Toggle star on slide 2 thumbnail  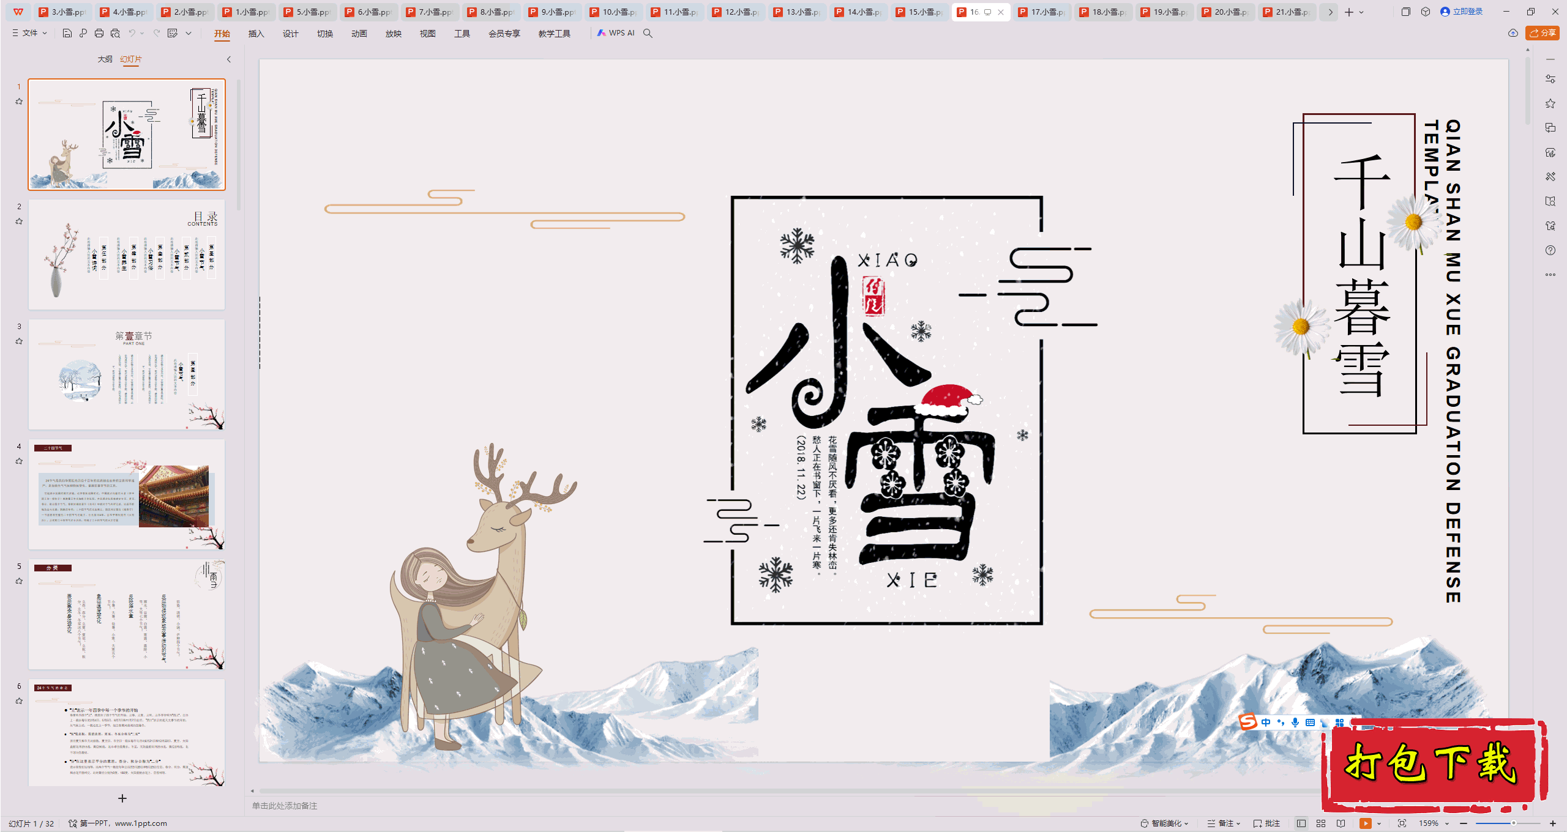point(19,221)
